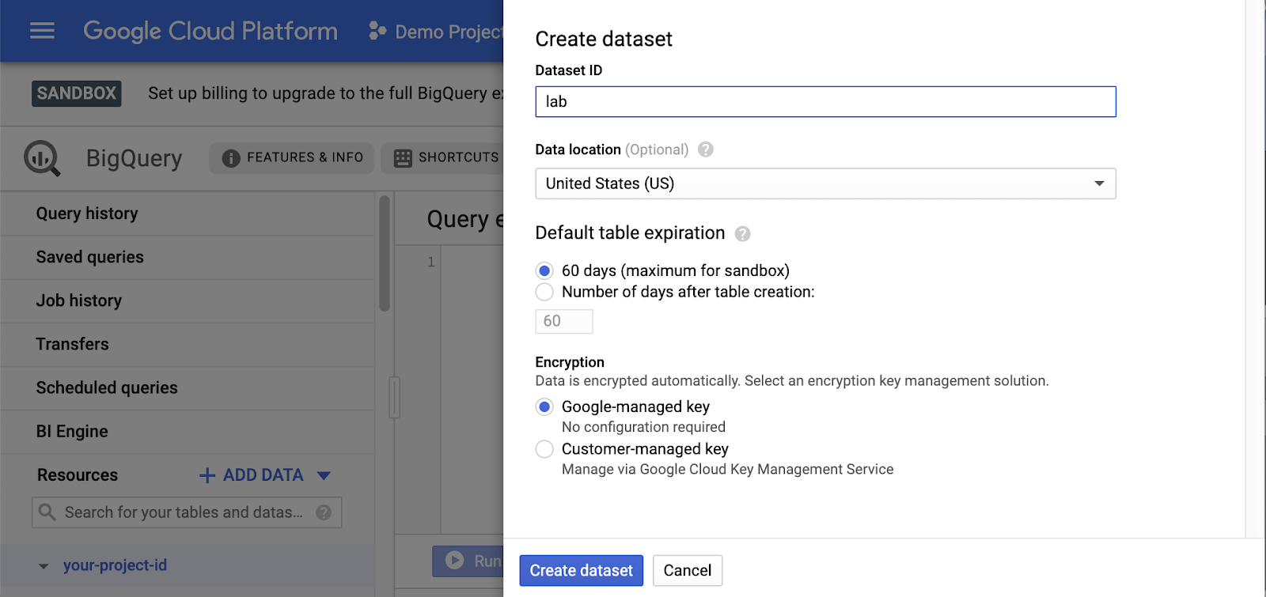Choose the Customer-managed key option
This screenshot has height=597, width=1266.
click(x=544, y=449)
